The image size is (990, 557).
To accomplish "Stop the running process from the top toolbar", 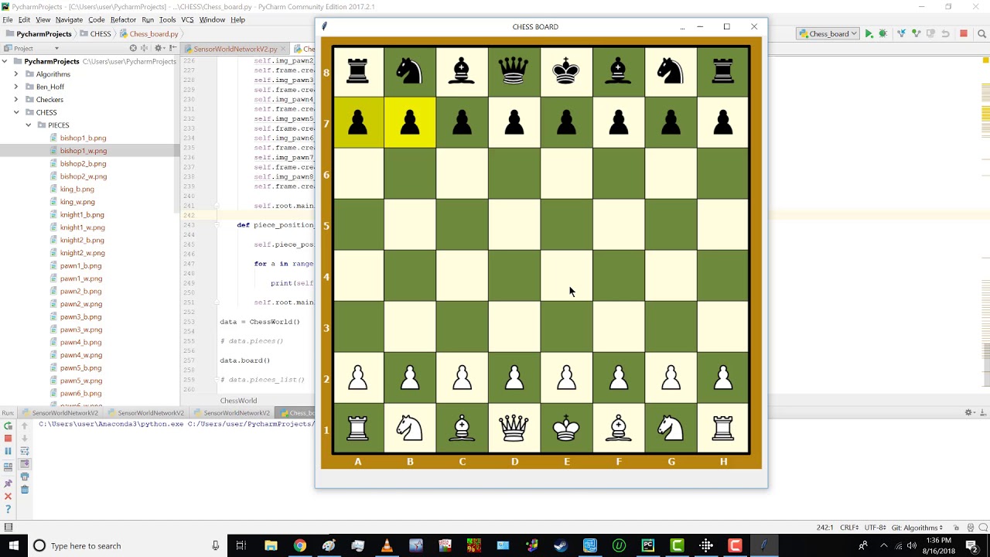I will (964, 34).
